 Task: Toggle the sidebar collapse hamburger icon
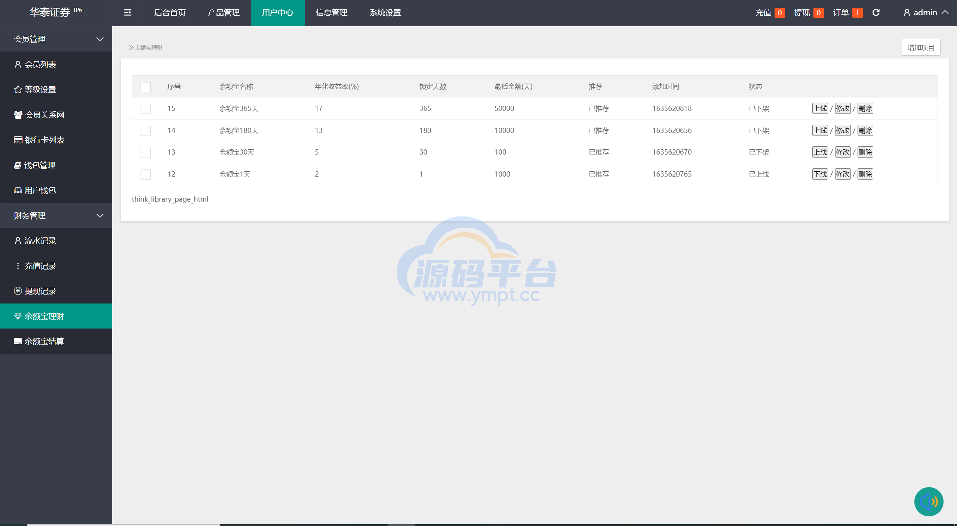(x=127, y=13)
